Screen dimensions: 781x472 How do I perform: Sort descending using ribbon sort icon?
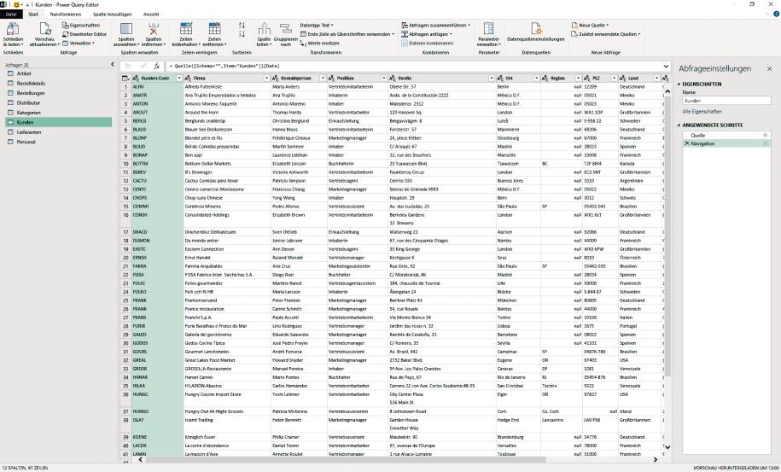(x=242, y=34)
